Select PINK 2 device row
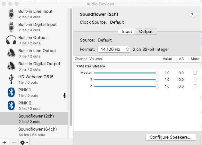 [x=34, y=105]
